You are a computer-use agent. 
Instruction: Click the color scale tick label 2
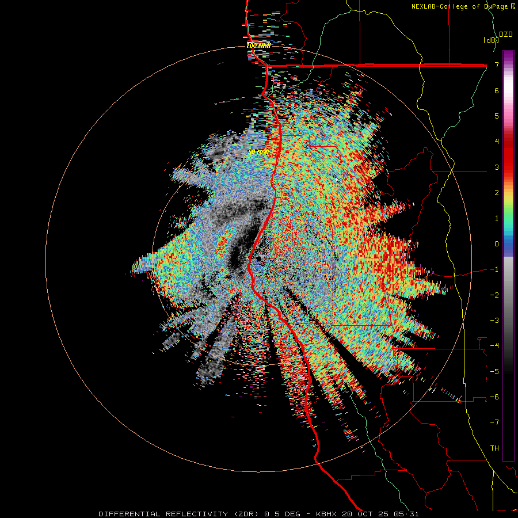pyautogui.click(x=497, y=193)
